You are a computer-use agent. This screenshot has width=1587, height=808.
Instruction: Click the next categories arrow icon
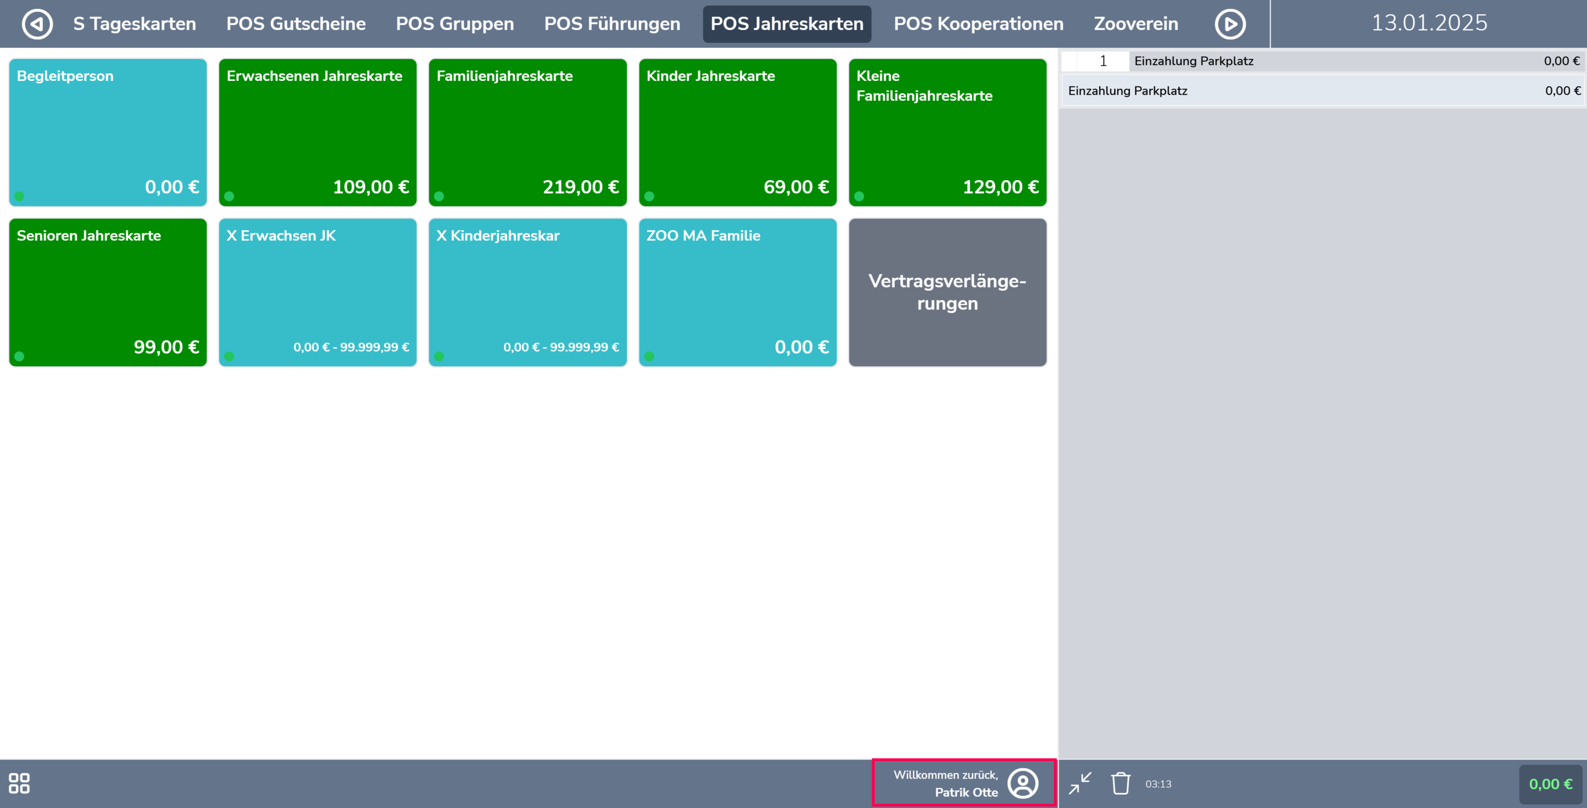point(1230,24)
